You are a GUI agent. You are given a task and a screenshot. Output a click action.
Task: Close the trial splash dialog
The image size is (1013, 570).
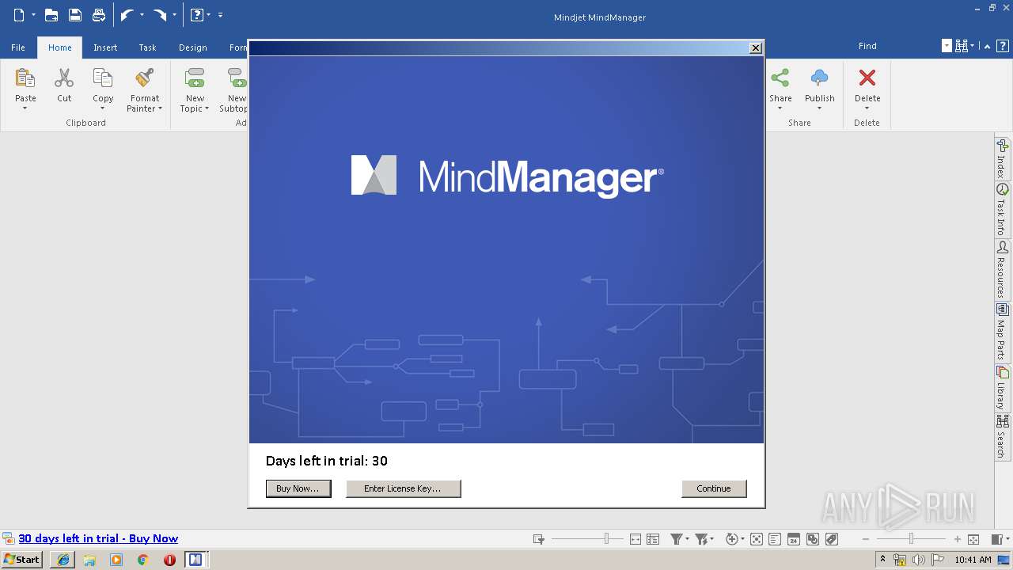pos(756,47)
